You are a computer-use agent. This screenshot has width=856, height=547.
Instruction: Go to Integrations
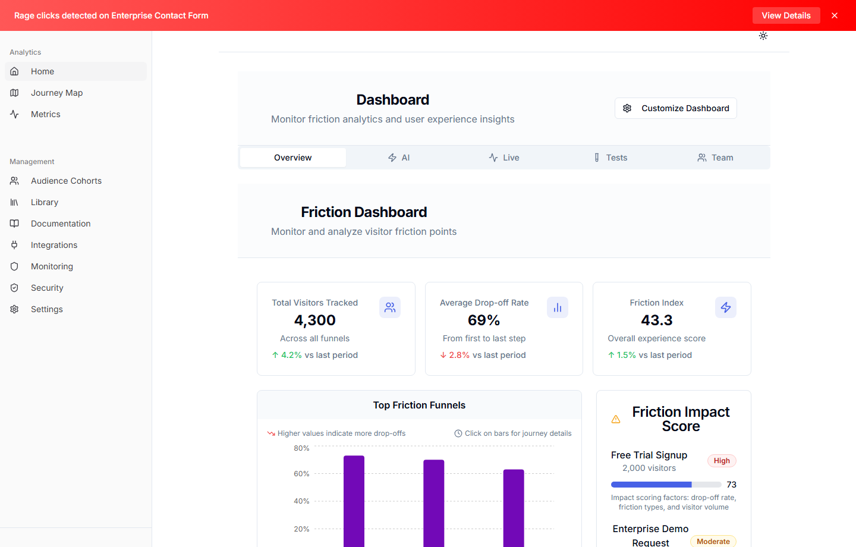pyautogui.click(x=75, y=245)
